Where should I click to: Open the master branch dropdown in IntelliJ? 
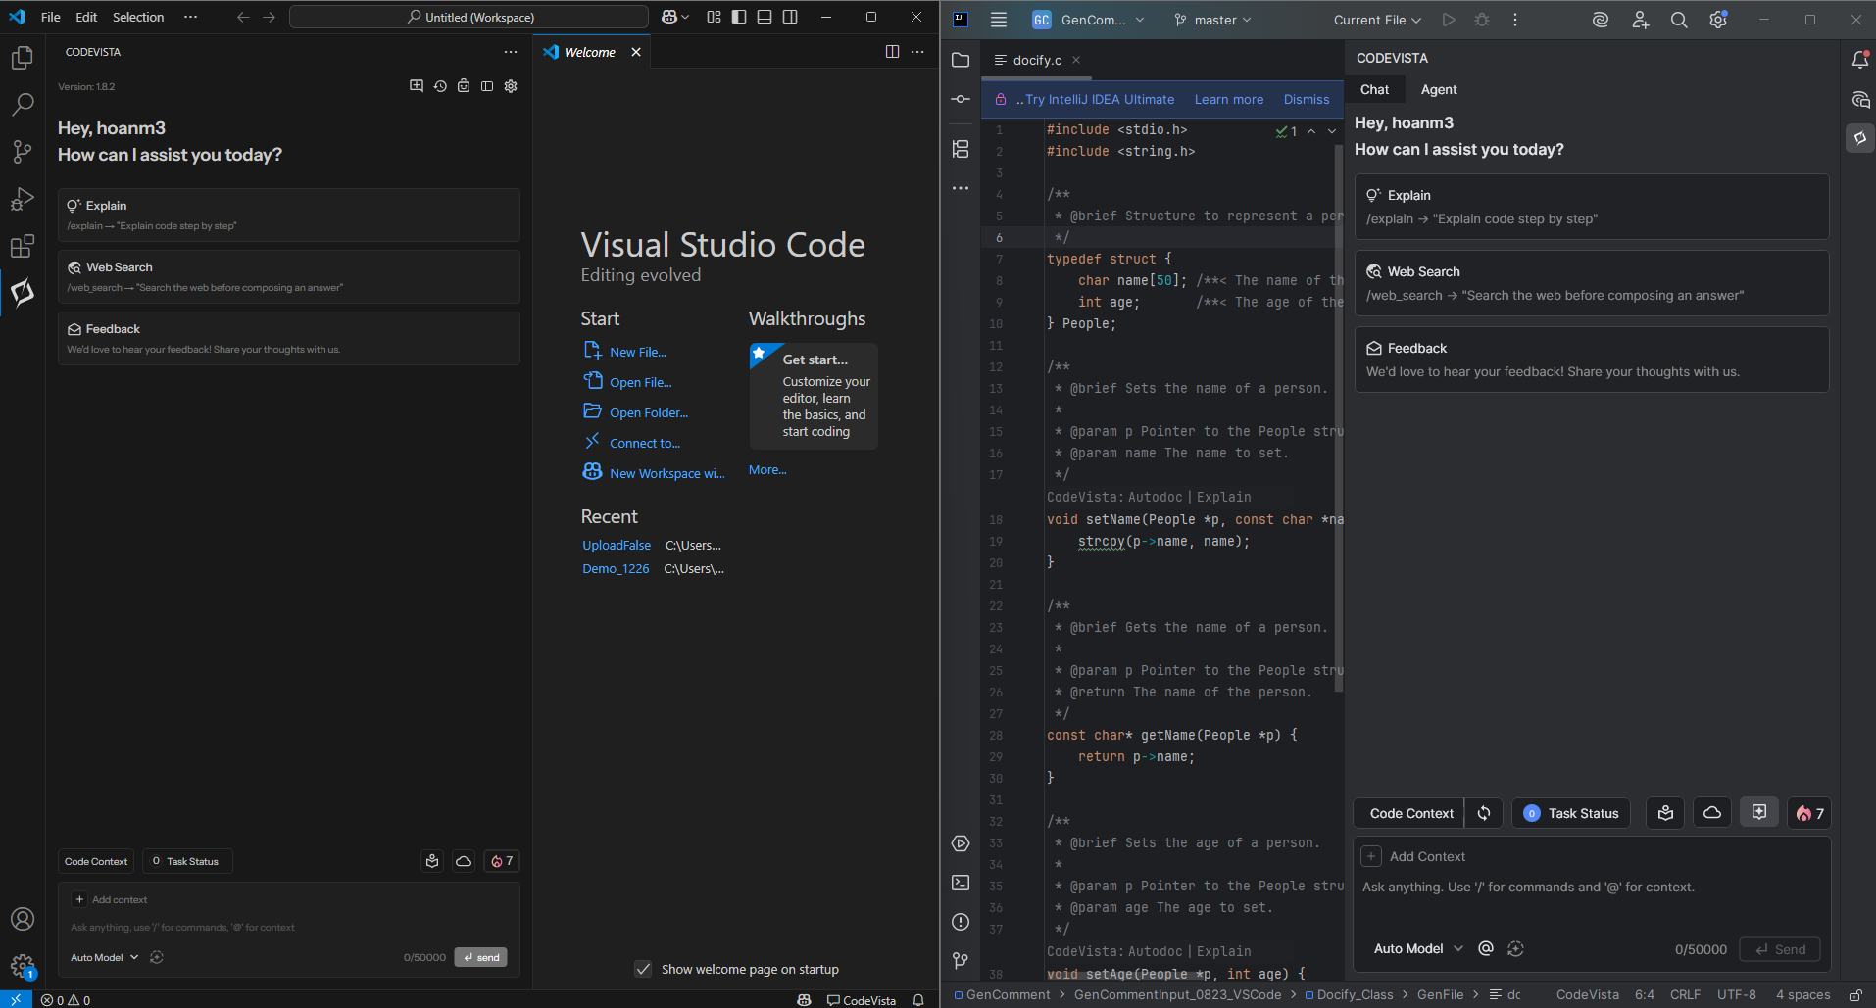[1212, 20]
